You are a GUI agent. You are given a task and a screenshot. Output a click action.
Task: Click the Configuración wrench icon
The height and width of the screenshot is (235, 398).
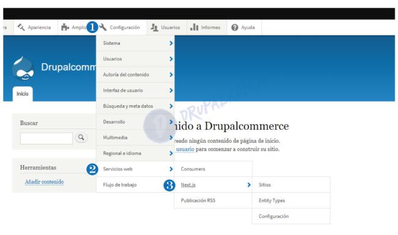pos(103,27)
